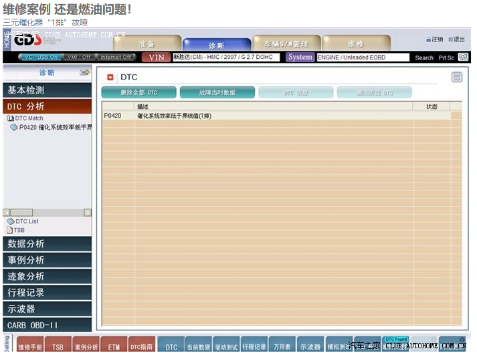Image resolution: width=477 pixels, height=359 pixels.
Task: Expand the 基本检测 section
Action: point(47,90)
